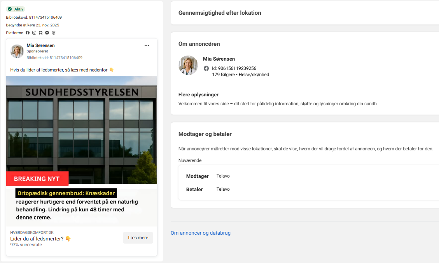Click the '97% succesrate' text
Viewport: 439px width, 263px height.
(26, 245)
